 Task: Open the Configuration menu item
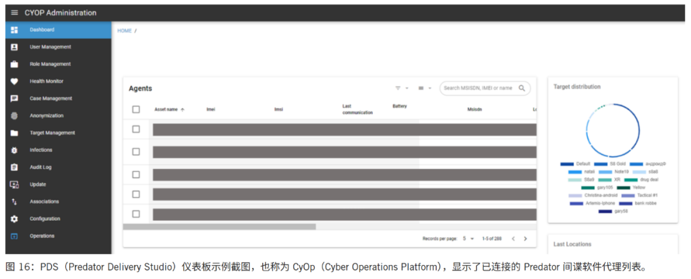[58, 219]
